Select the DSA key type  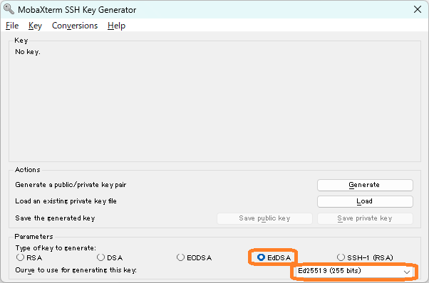(110, 257)
